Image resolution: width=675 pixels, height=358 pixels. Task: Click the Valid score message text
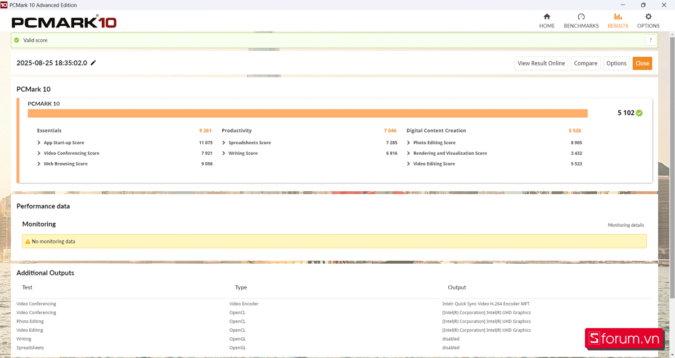point(35,40)
